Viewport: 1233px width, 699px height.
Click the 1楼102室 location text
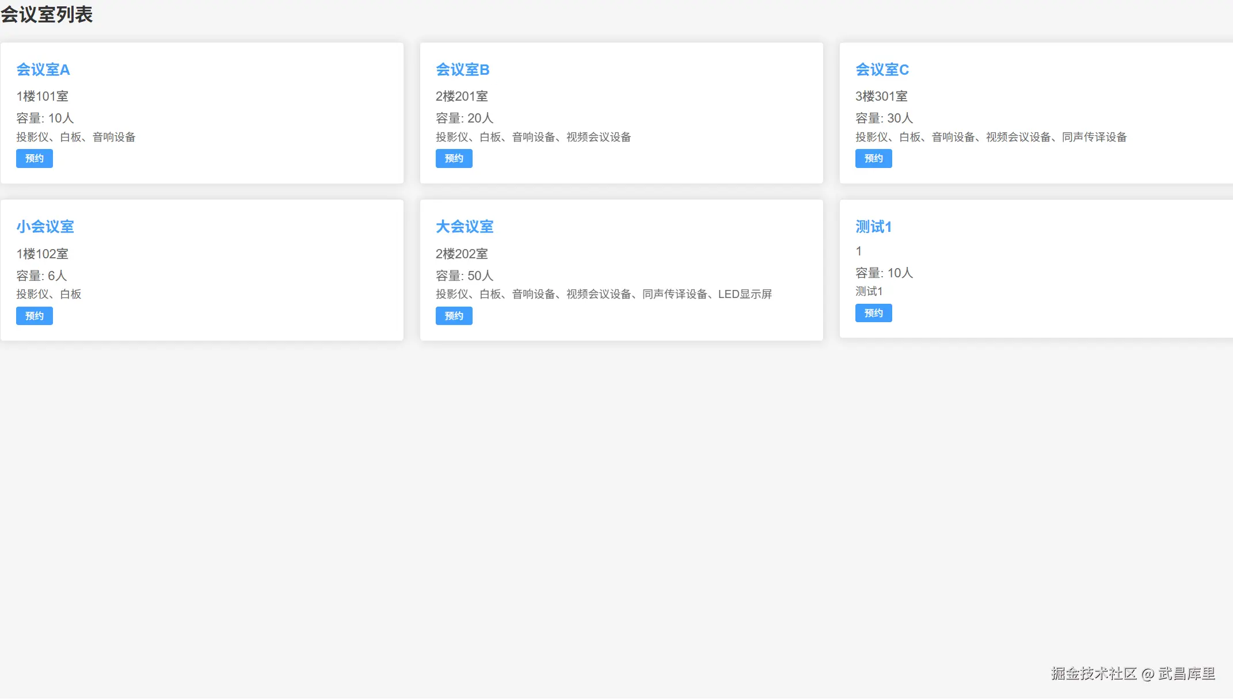(x=42, y=254)
